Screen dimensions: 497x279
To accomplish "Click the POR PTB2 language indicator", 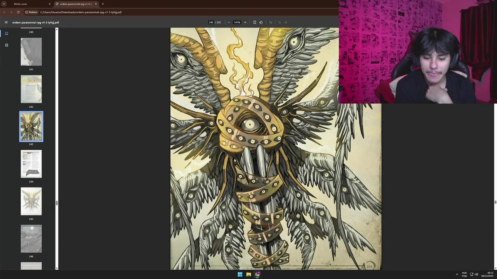I will pos(464,274).
